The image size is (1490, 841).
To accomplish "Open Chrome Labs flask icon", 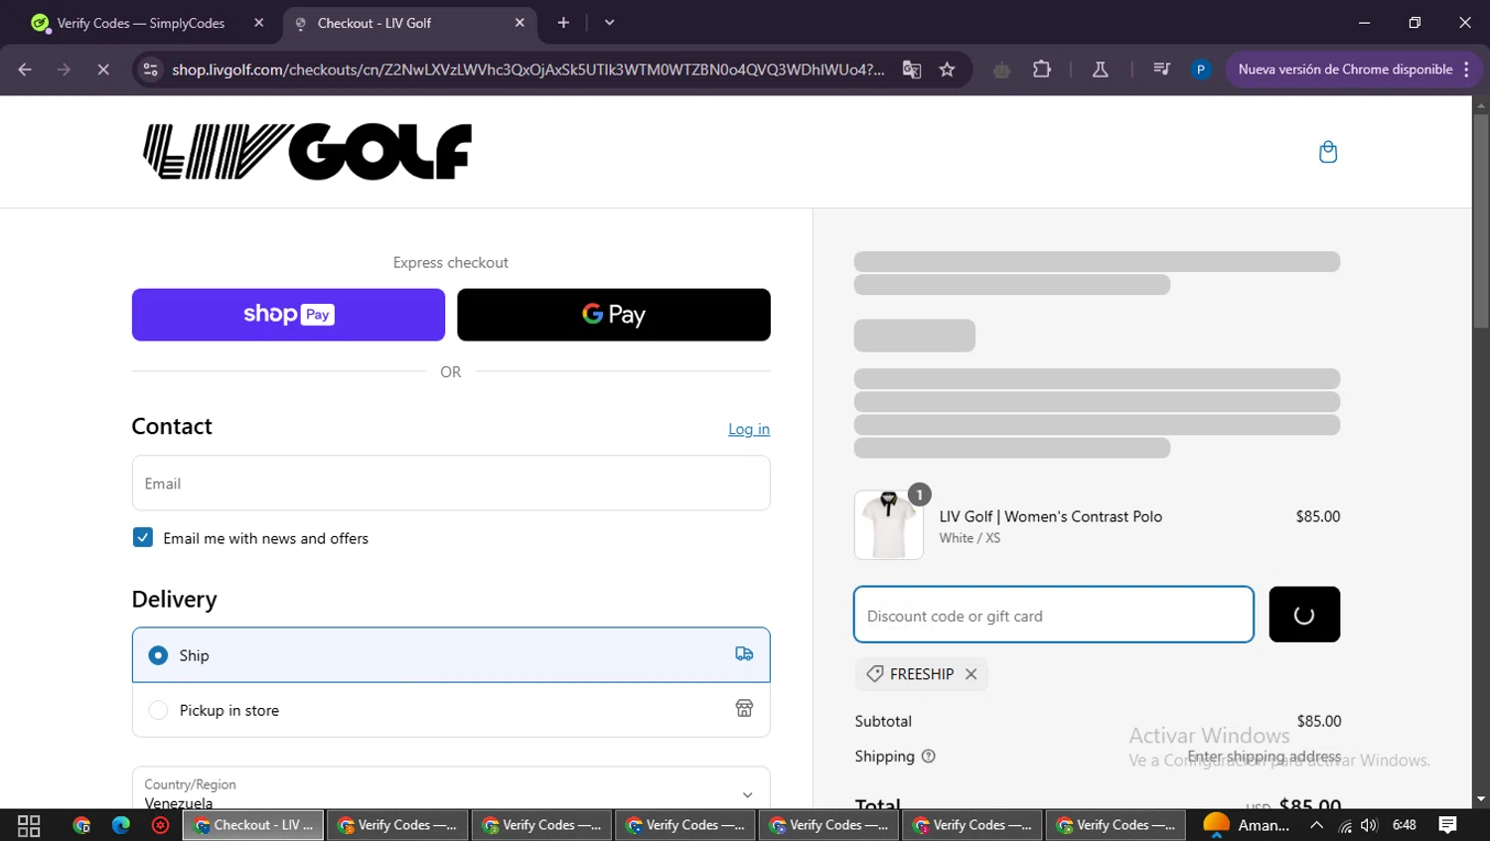I will point(1100,70).
